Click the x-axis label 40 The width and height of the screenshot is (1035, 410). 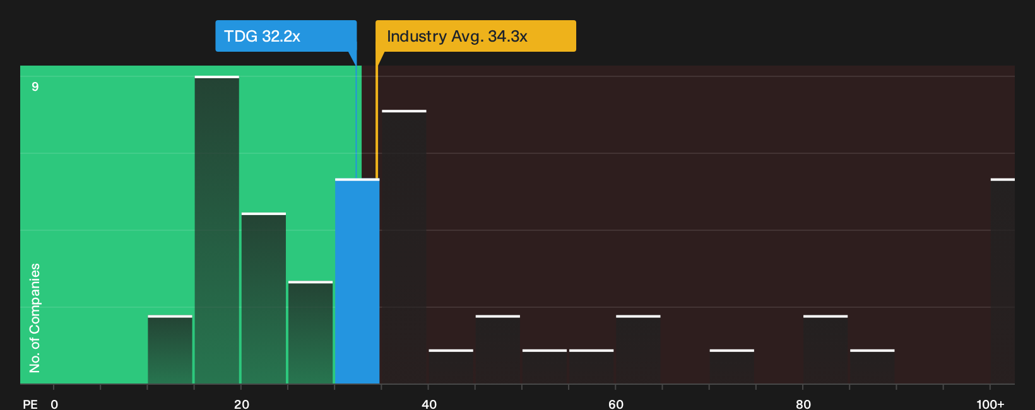point(429,404)
